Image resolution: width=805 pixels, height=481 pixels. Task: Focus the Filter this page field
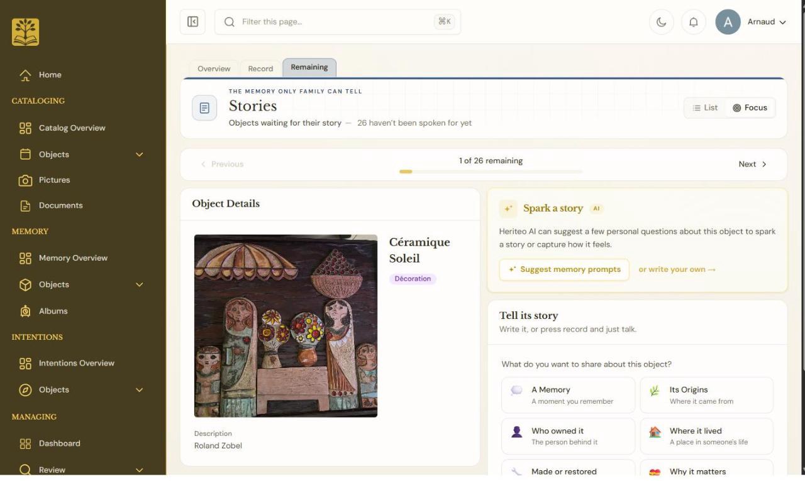(x=338, y=22)
